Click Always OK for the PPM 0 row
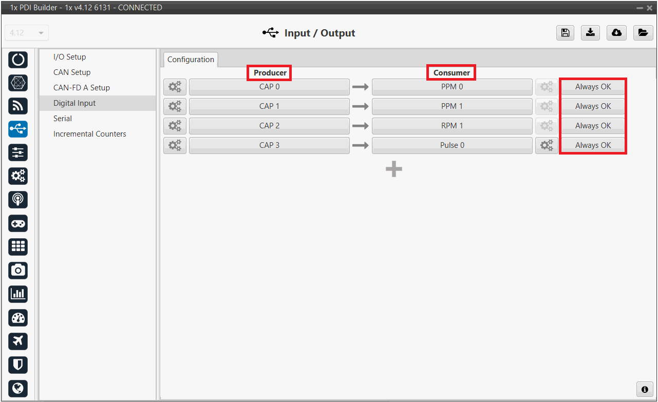658x402 pixels. (x=593, y=87)
